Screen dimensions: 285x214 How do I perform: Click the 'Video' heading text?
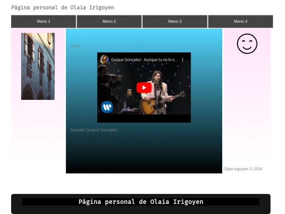pyautogui.click(x=75, y=46)
